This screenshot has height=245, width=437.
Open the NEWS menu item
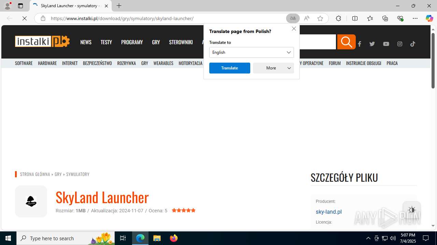pos(86,42)
